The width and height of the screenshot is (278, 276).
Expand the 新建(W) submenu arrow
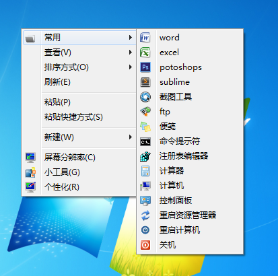(130, 137)
